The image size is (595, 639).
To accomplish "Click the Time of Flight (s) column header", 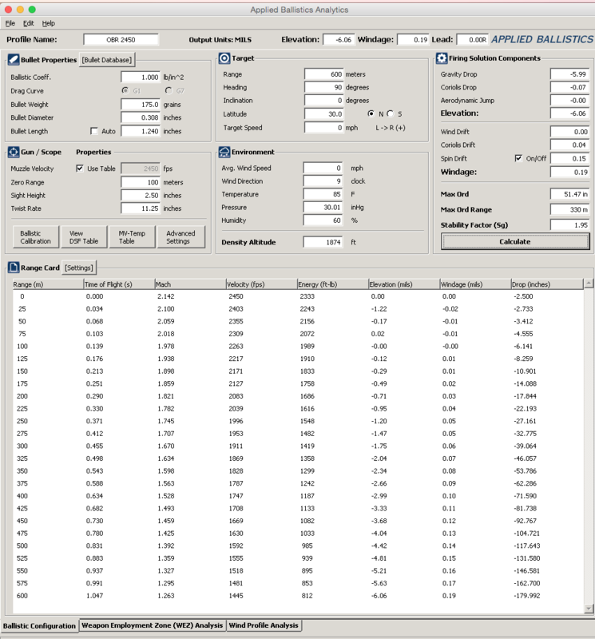I will tap(119, 284).
